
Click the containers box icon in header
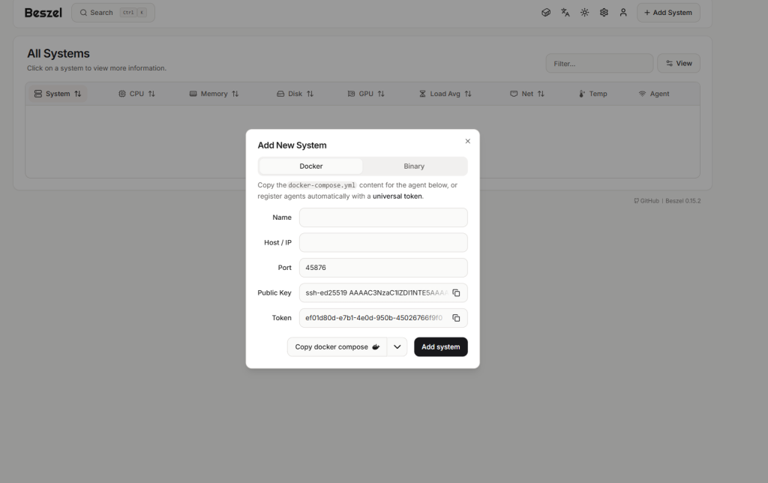(546, 13)
